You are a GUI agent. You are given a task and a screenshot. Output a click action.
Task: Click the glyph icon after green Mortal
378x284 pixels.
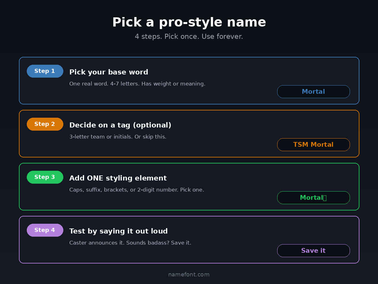(325, 198)
